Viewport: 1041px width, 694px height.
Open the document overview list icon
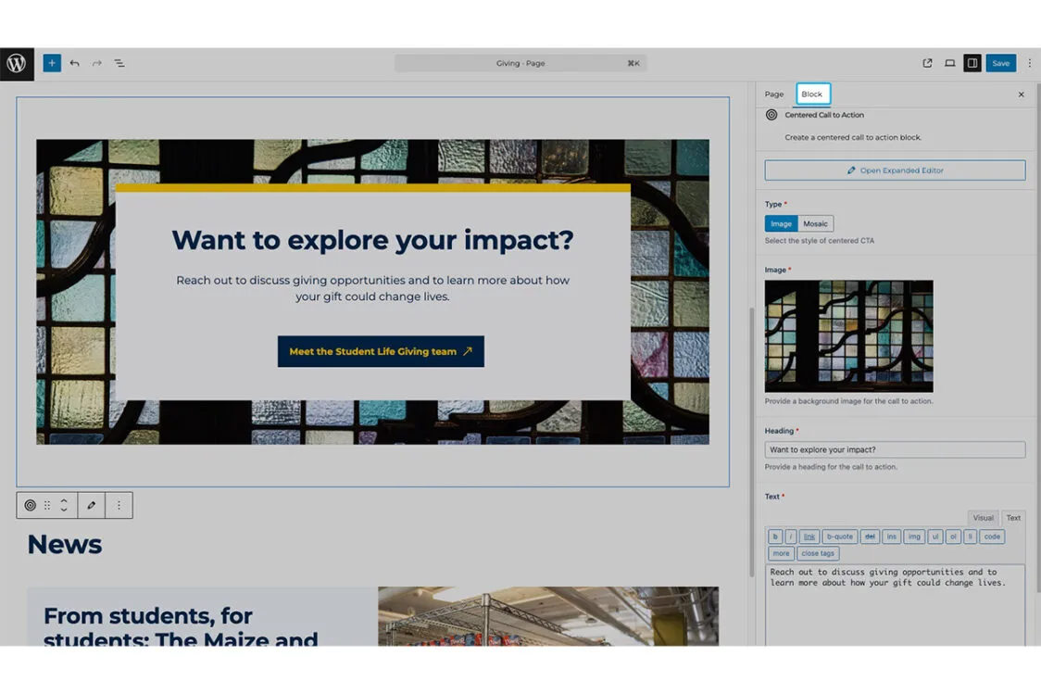tap(119, 63)
